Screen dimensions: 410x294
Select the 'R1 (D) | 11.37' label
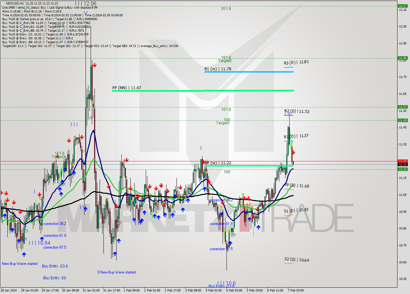pyautogui.click(x=296, y=136)
